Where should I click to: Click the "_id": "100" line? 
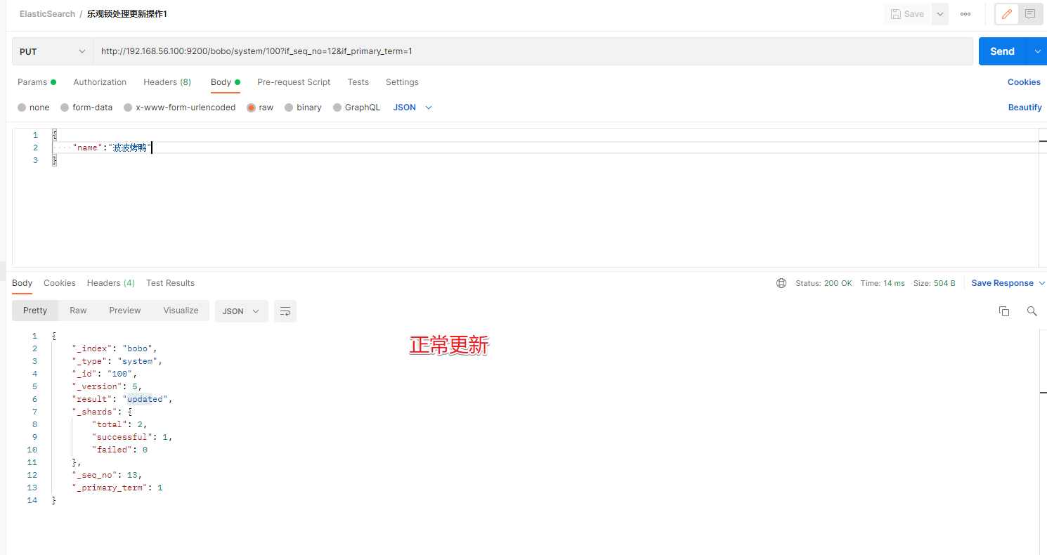[x=105, y=374]
